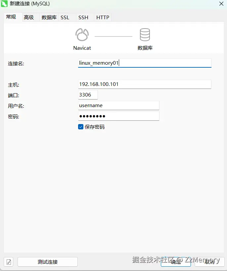Click the 取消 button

pos(209,262)
